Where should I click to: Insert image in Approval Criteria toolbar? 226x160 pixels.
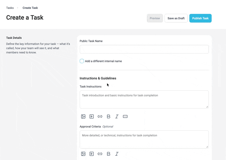click(83, 154)
